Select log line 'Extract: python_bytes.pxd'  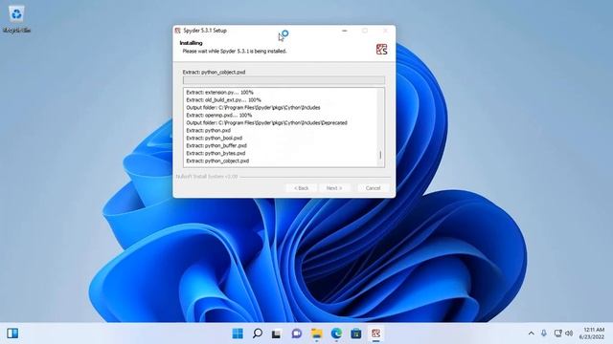(x=216, y=153)
